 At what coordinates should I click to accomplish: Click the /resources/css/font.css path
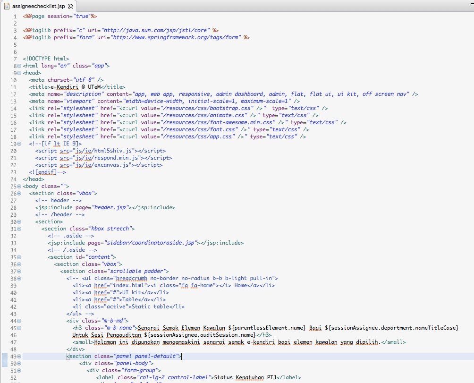click(x=199, y=130)
